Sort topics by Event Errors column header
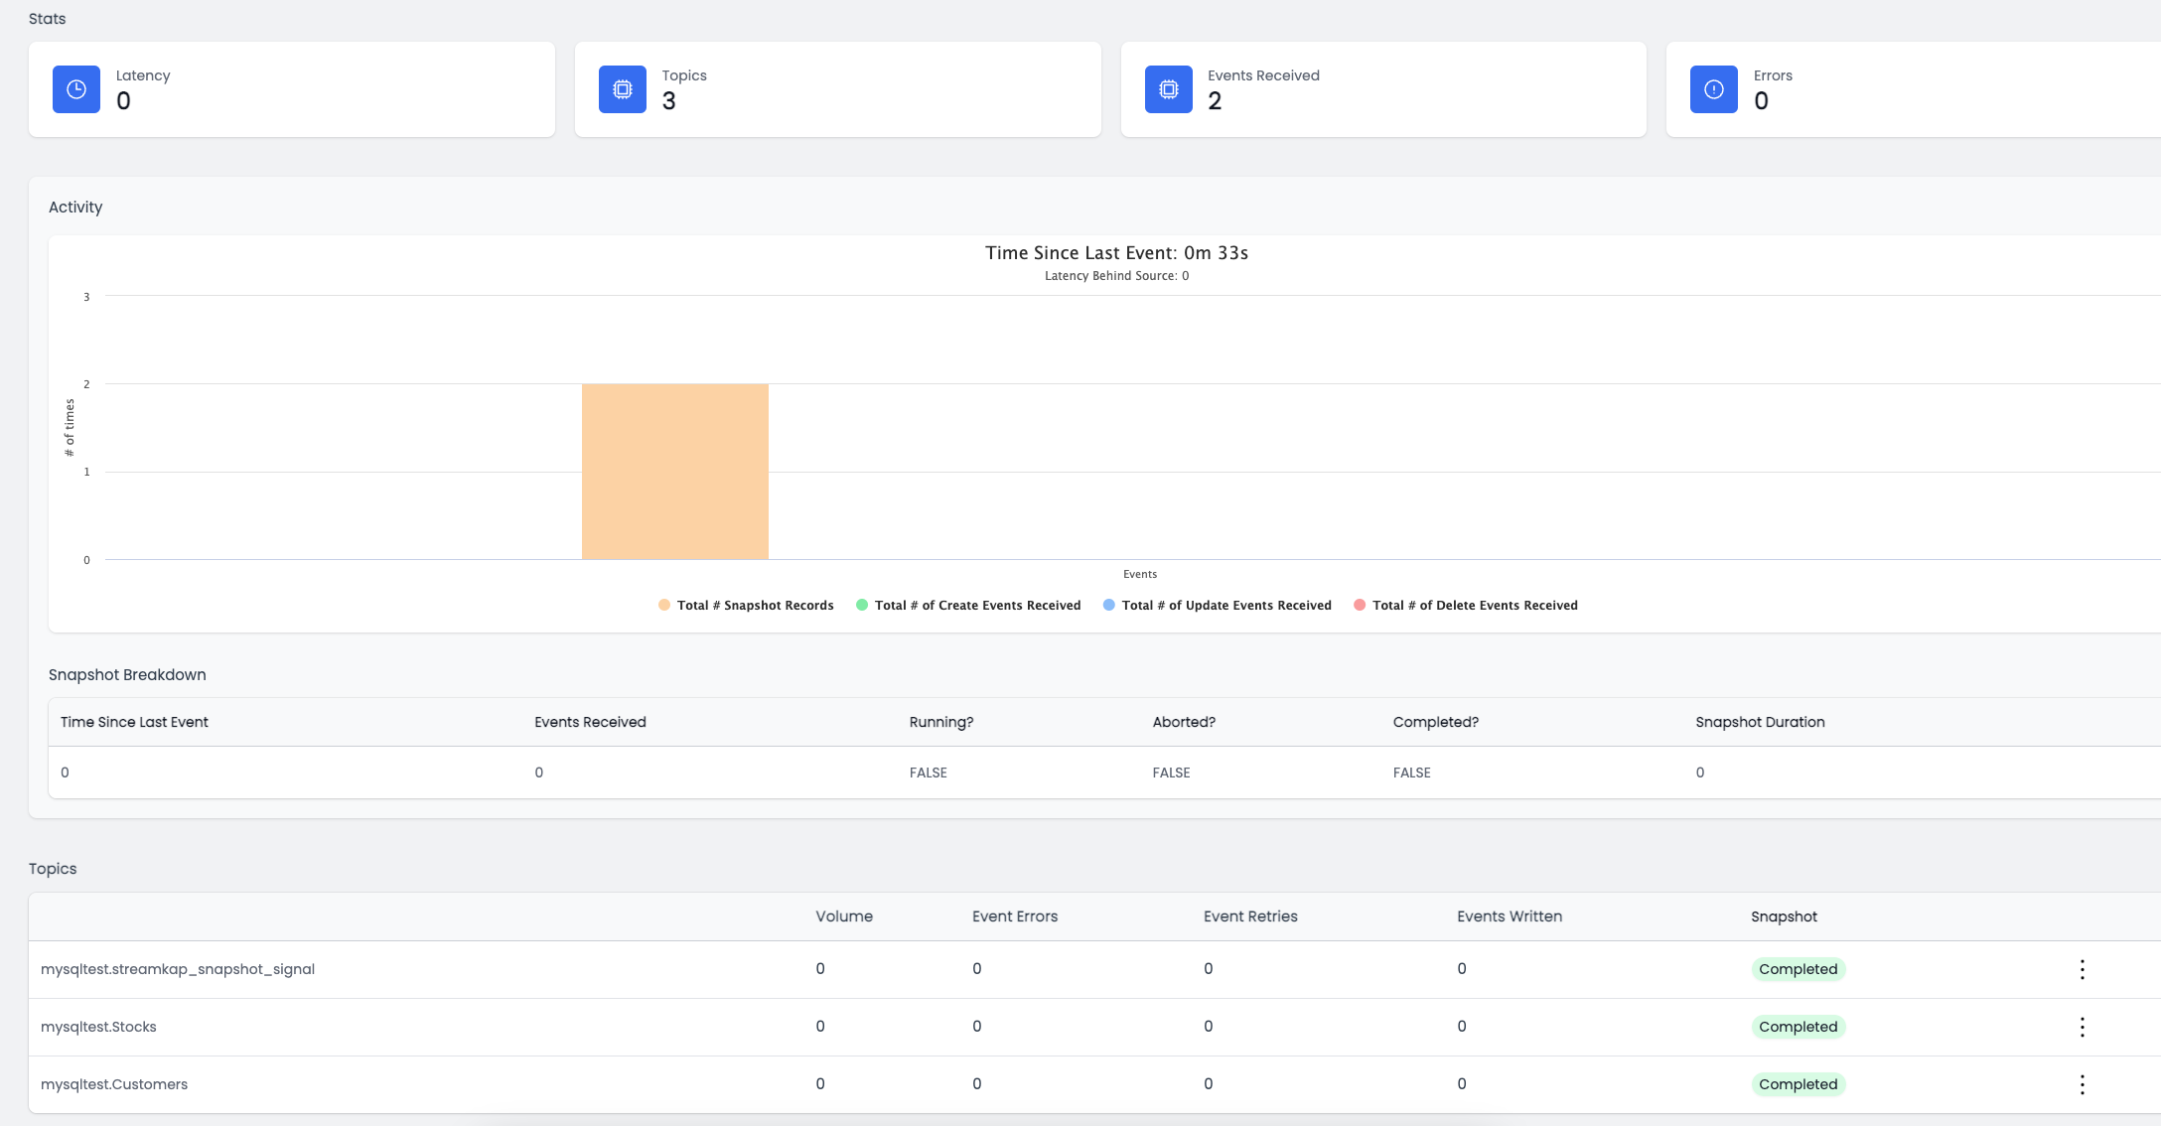The height and width of the screenshot is (1126, 2161). pos(1015,916)
